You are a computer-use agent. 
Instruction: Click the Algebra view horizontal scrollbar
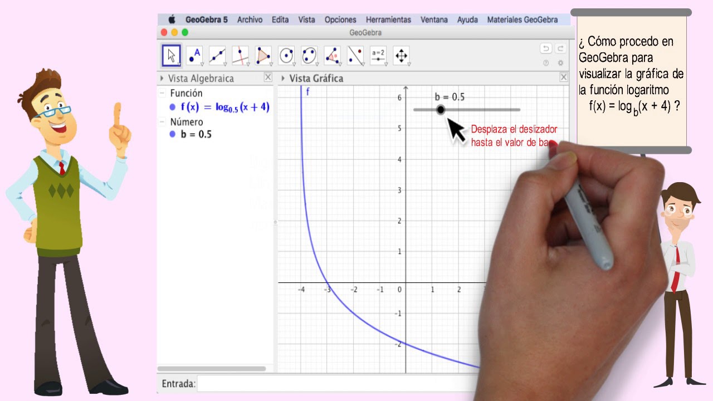point(212,369)
